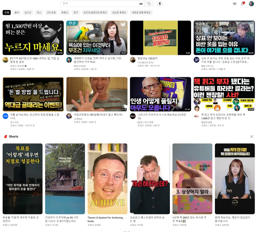Go to the 'BZCF | 비즈까페' channel name
This screenshot has width=256, height=232.
[145, 122]
